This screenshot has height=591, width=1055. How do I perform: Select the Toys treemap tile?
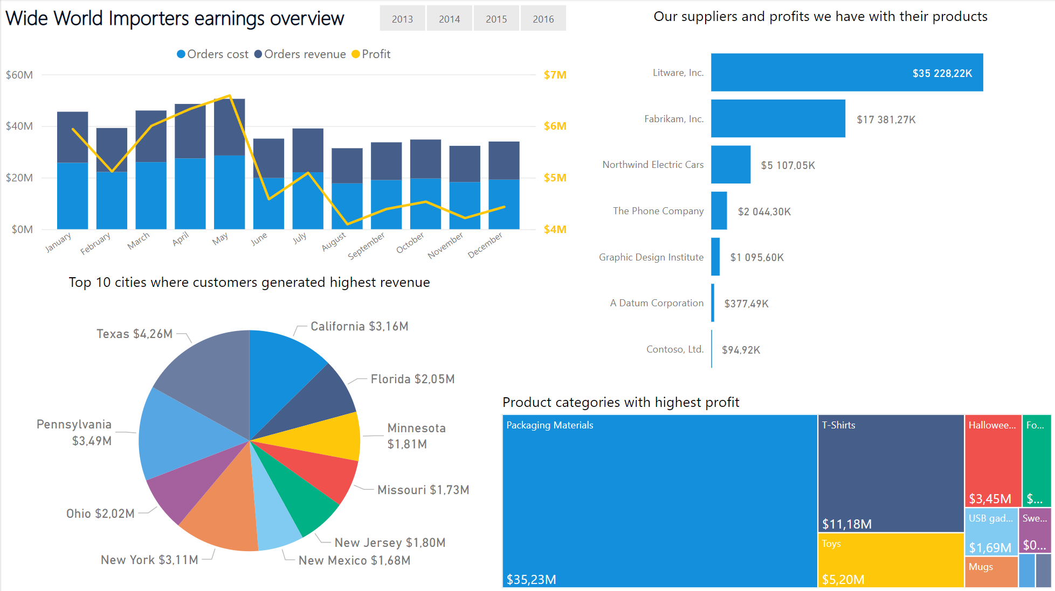click(891, 560)
